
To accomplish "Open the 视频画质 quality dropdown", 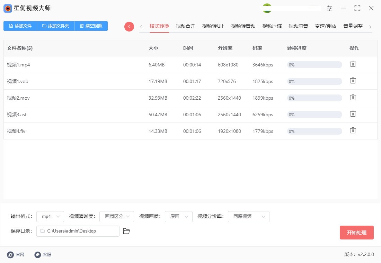I will point(178,216).
